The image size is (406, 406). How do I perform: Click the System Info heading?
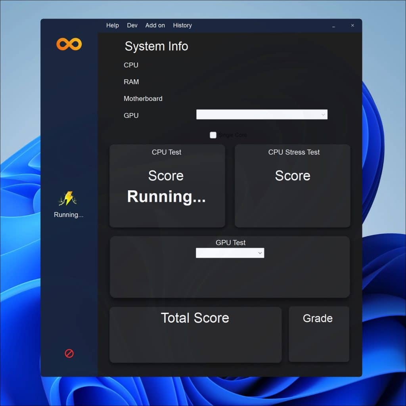pos(156,46)
